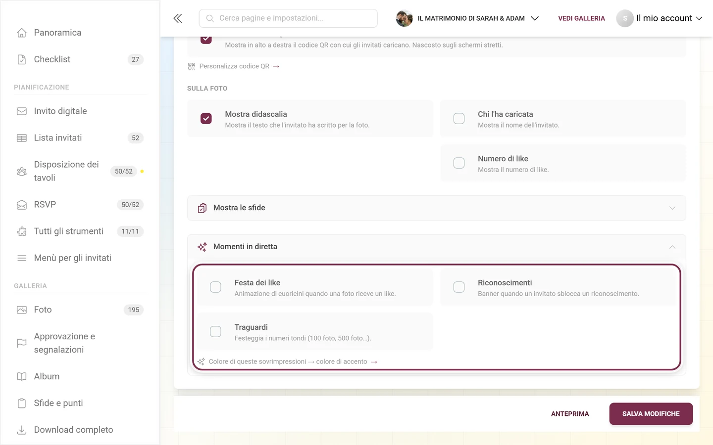Viewport: 713px width, 445px height.
Task: Open the Vedi galleria link
Action: pyautogui.click(x=581, y=18)
